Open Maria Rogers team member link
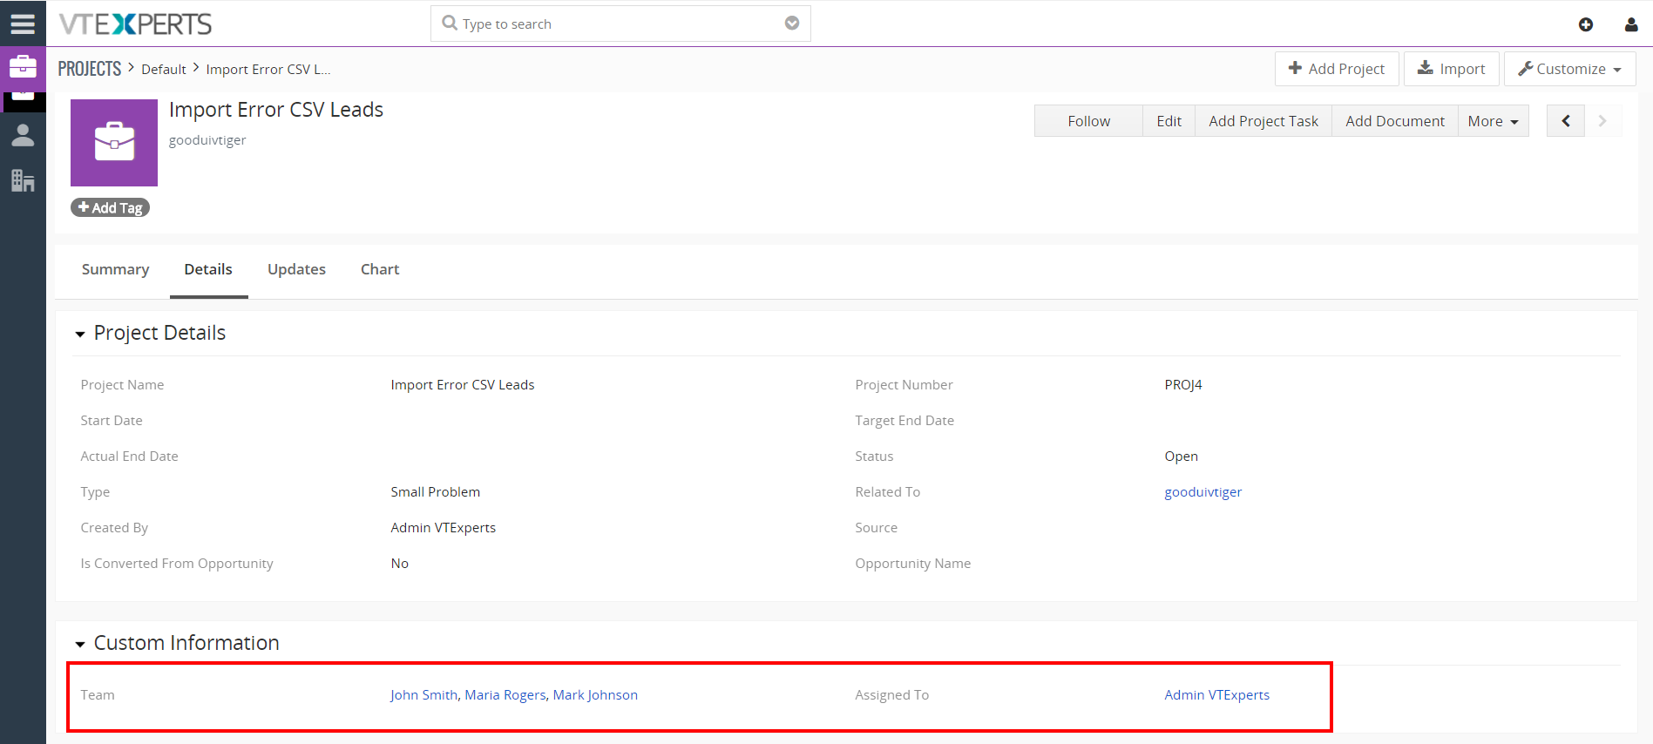This screenshot has height=744, width=1653. click(x=505, y=695)
